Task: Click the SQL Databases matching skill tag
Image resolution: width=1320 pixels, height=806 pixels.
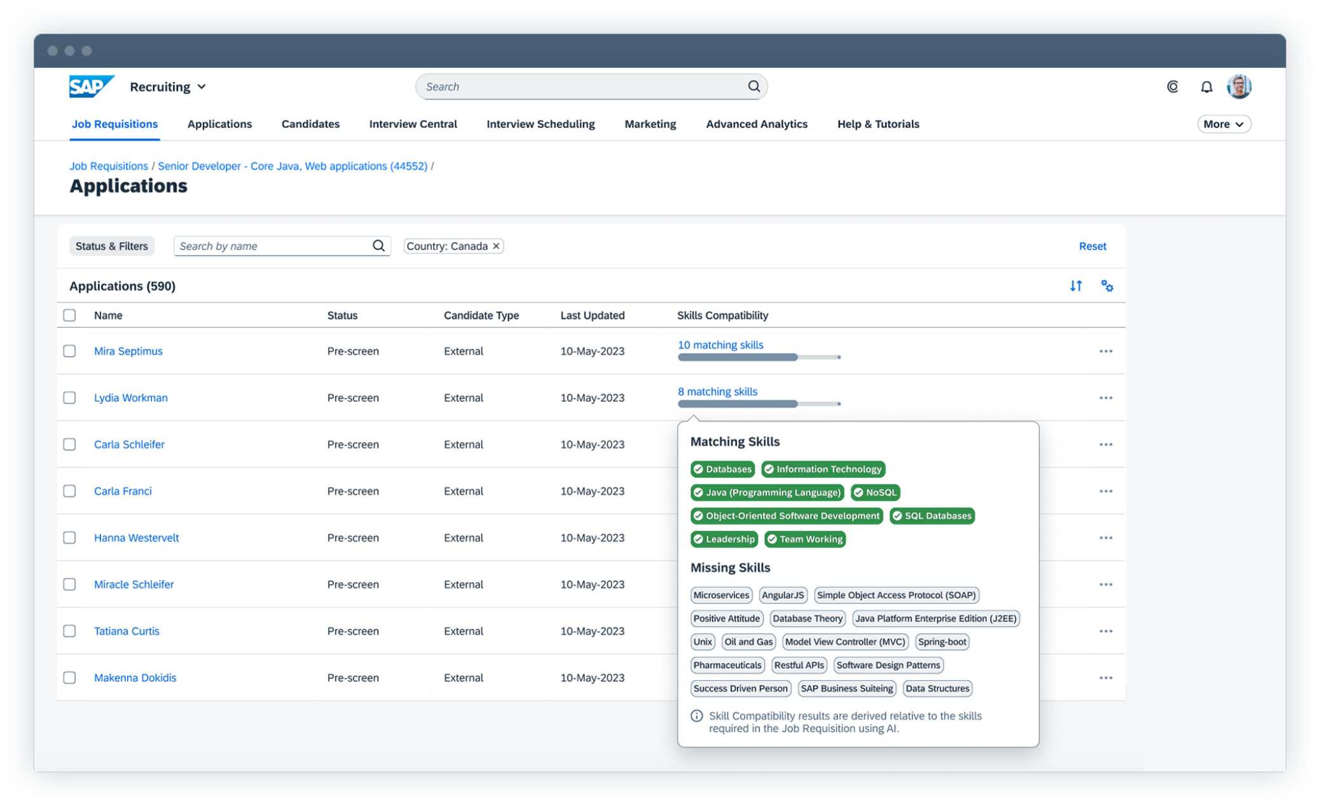Action: (x=932, y=516)
